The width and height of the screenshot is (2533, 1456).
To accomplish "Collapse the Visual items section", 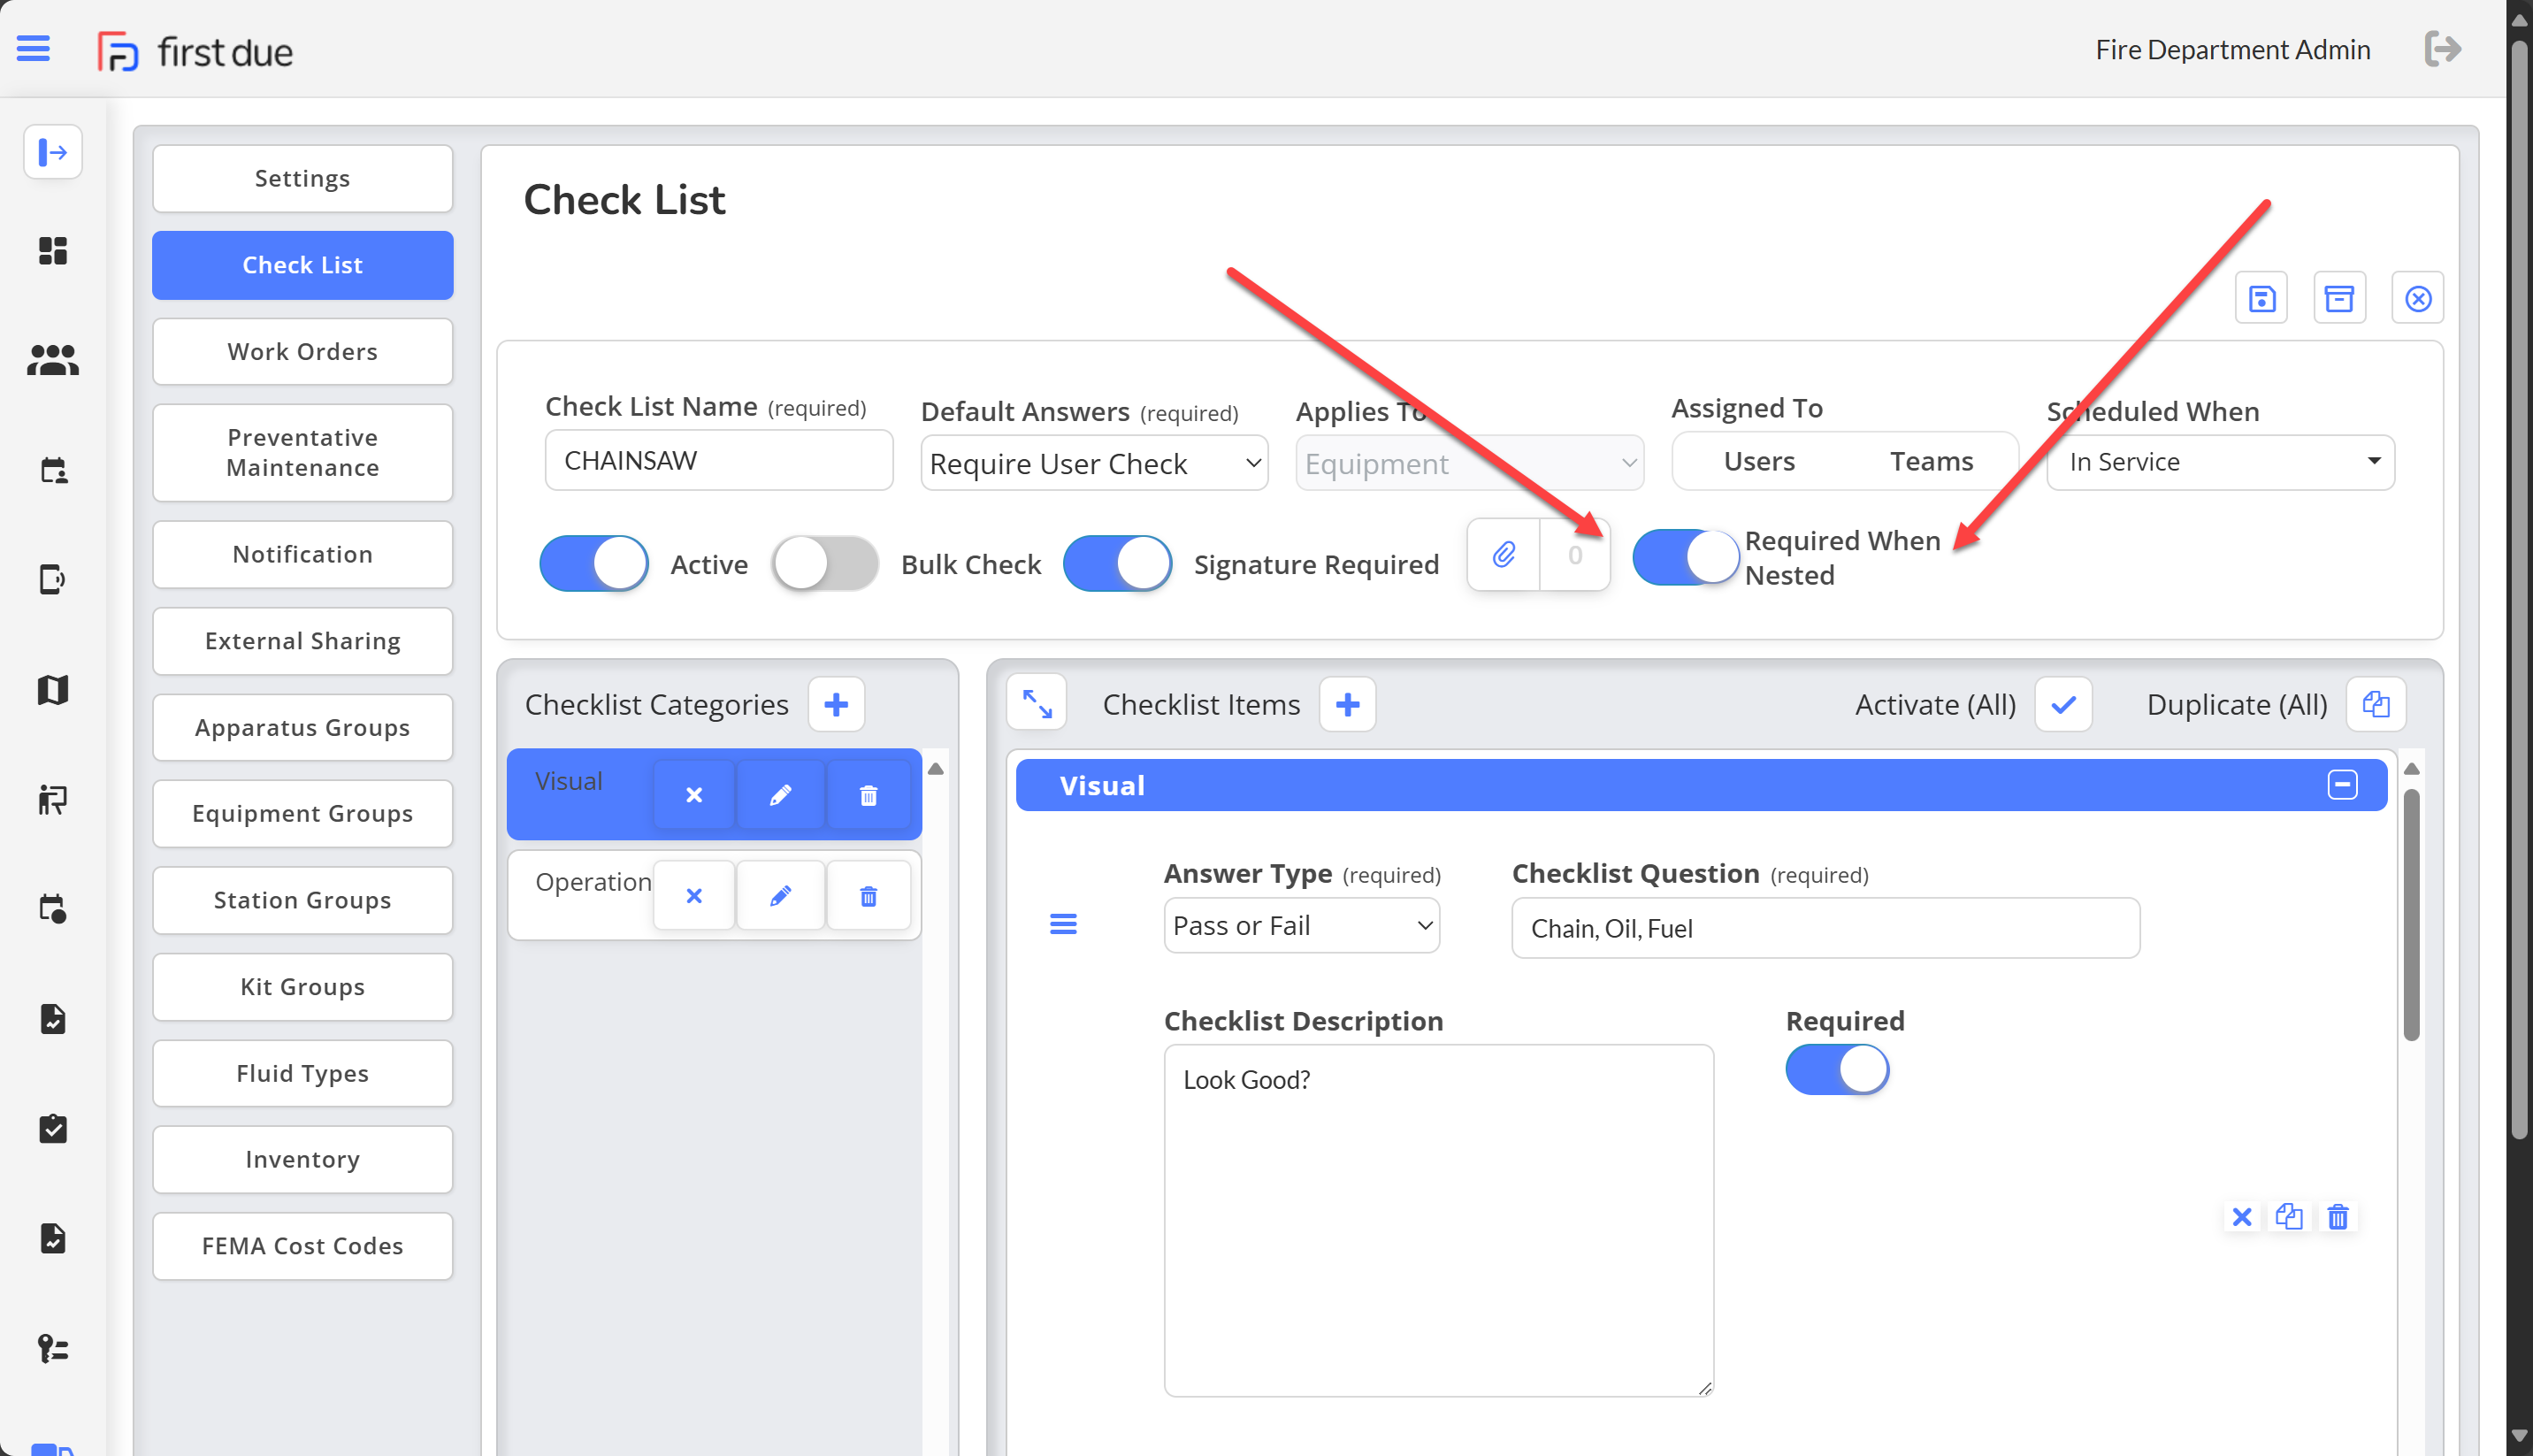I will [x=2342, y=785].
